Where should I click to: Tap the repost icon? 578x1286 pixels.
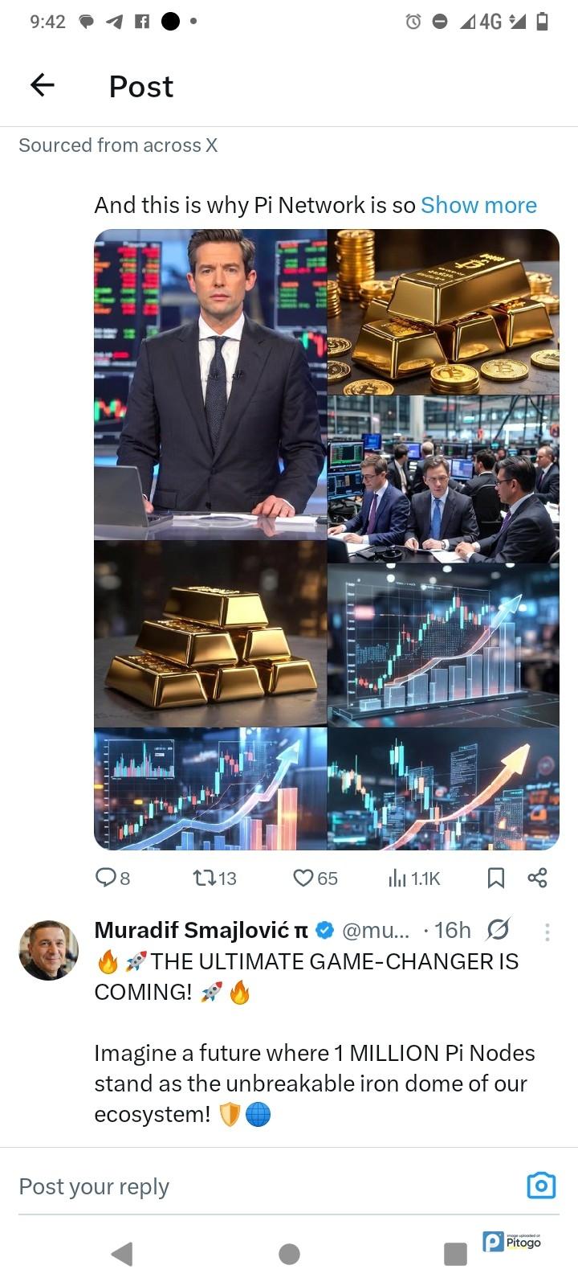pyautogui.click(x=205, y=878)
